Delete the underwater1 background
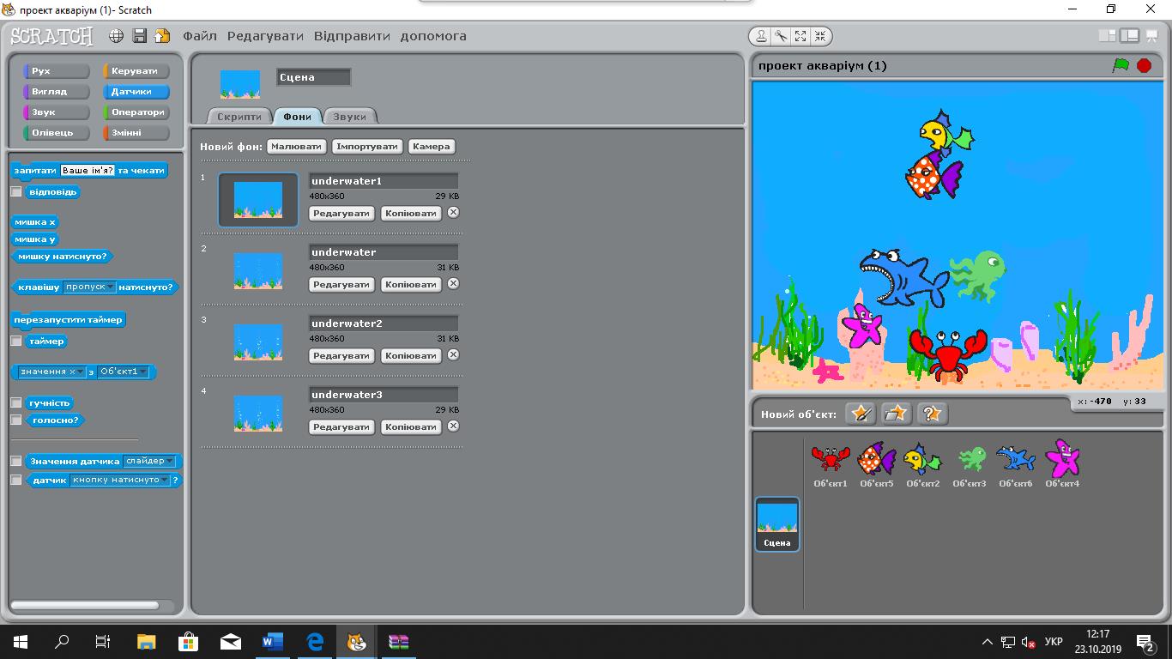The width and height of the screenshot is (1172, 659). pyautogui.click(x=453, y=213)
